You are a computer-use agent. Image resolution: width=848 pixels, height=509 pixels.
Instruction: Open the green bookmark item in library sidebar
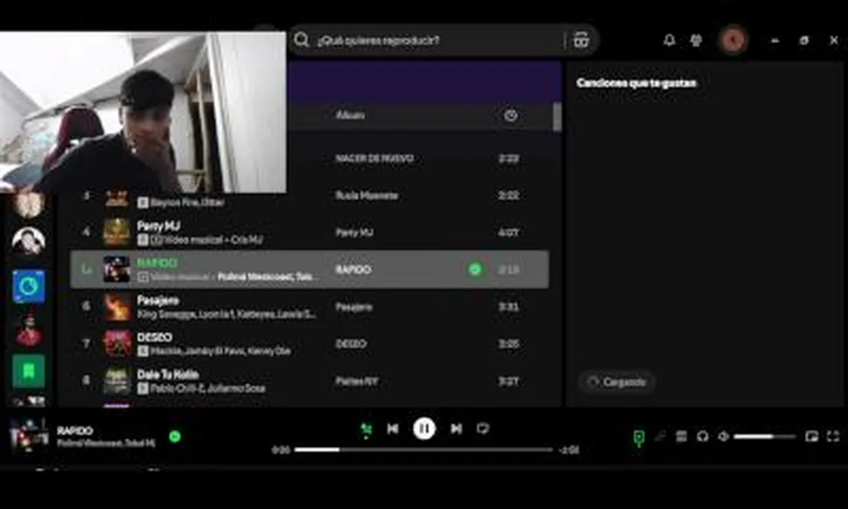tap(29, 371)
